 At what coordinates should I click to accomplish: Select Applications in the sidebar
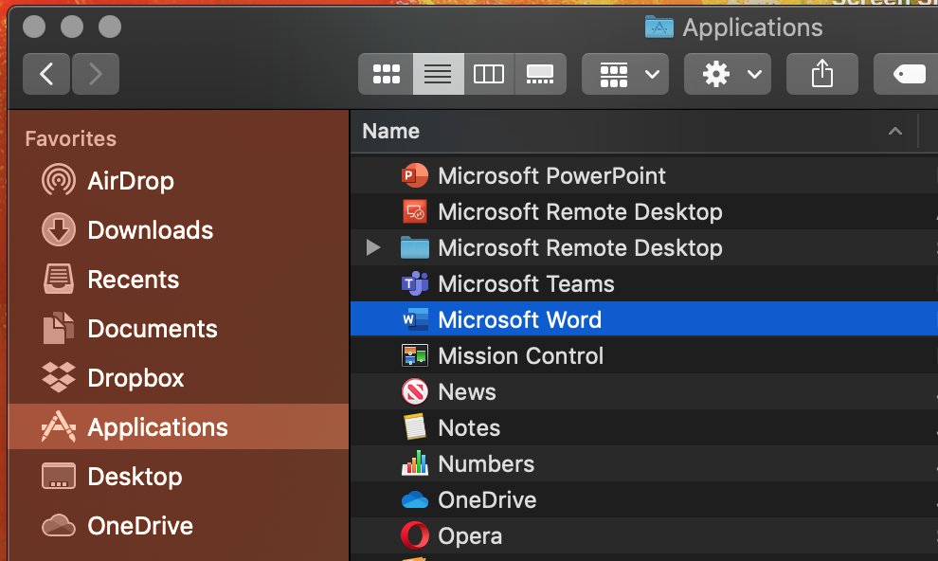pos(178,427)
